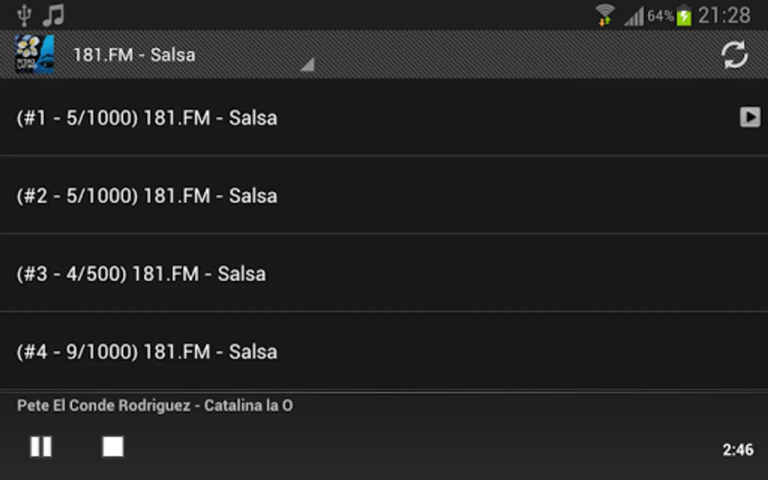Viewport: 768px width, 480px height.
Task: Choose stream #4 - 9/1000 181.FM Salsa
Action: 384,351
